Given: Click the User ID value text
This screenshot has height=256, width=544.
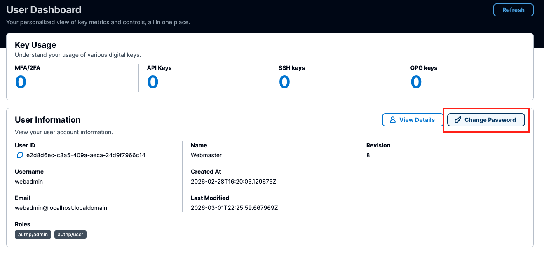Looking at the screenshot, I should point(86,156).
